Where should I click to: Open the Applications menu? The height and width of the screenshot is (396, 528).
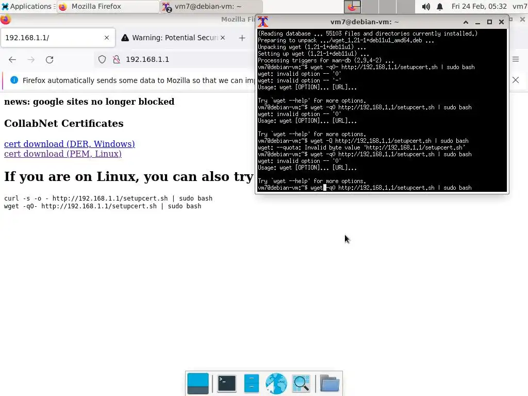pos(28,6)
